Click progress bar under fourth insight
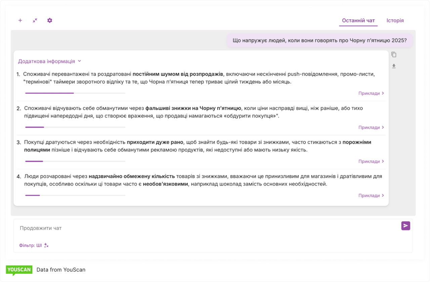Image resolution: width=430 pixels, height=282 pixels. coord(75,195)
